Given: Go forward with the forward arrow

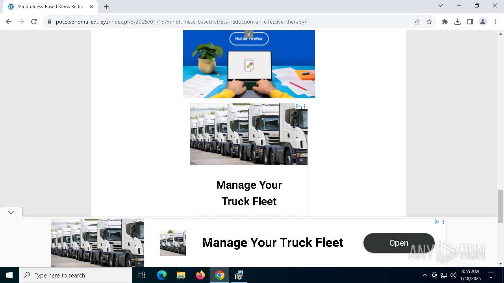Looking at the screenshot, I should [21, 22].
